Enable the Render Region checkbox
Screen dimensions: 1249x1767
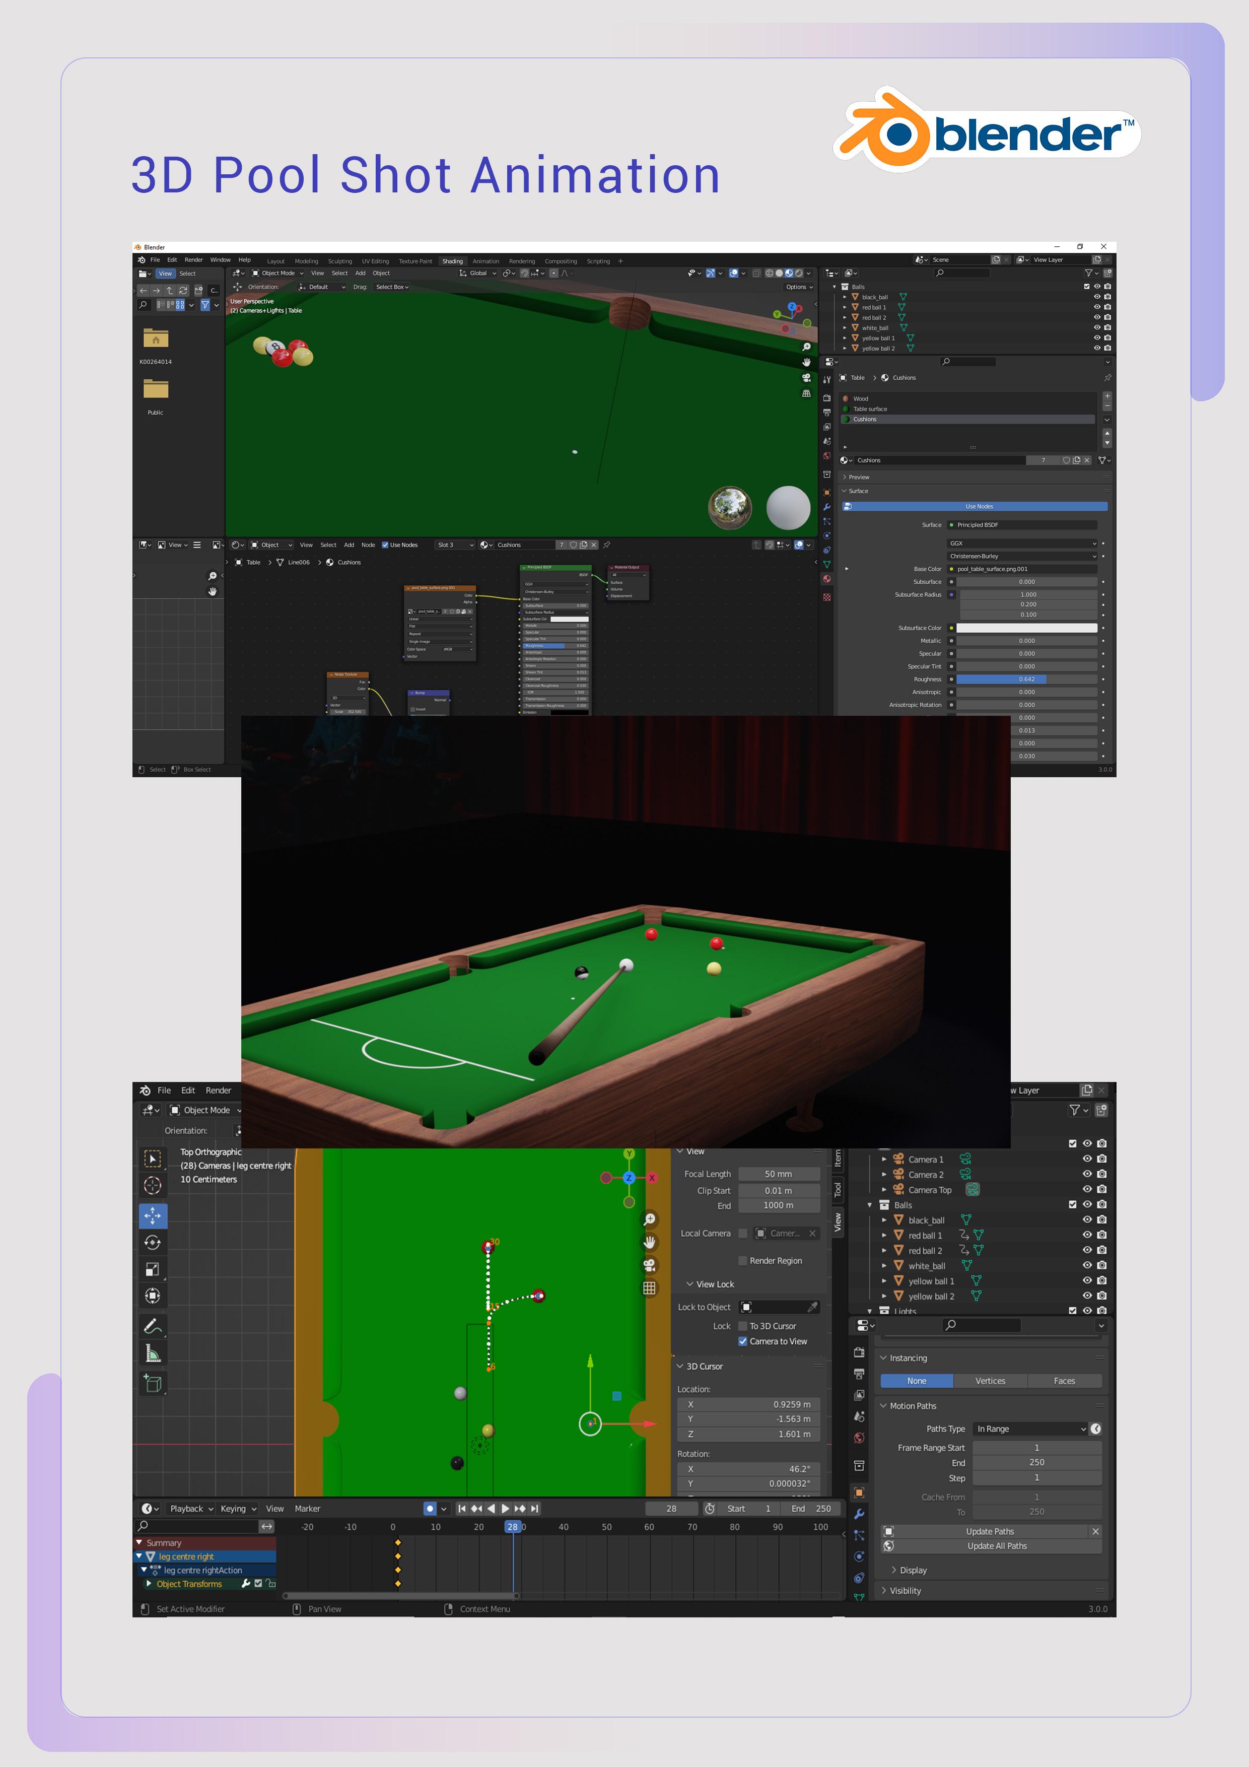click(743, 1261)
